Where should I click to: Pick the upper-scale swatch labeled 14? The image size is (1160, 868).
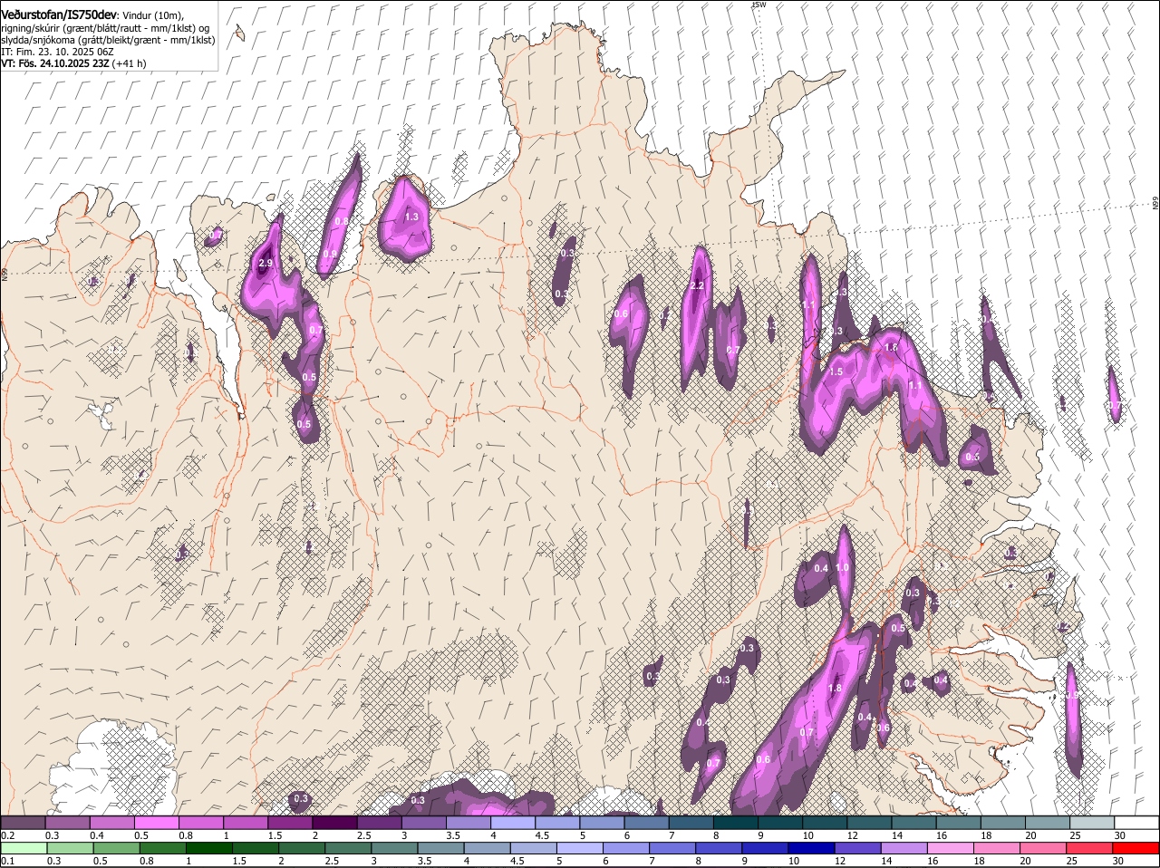click(914, 823)
